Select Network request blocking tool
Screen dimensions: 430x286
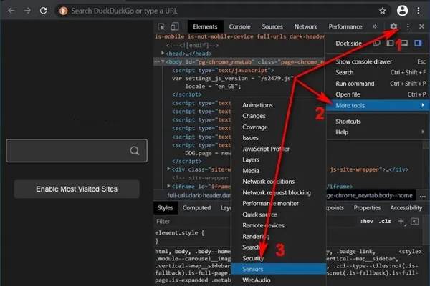279,192
